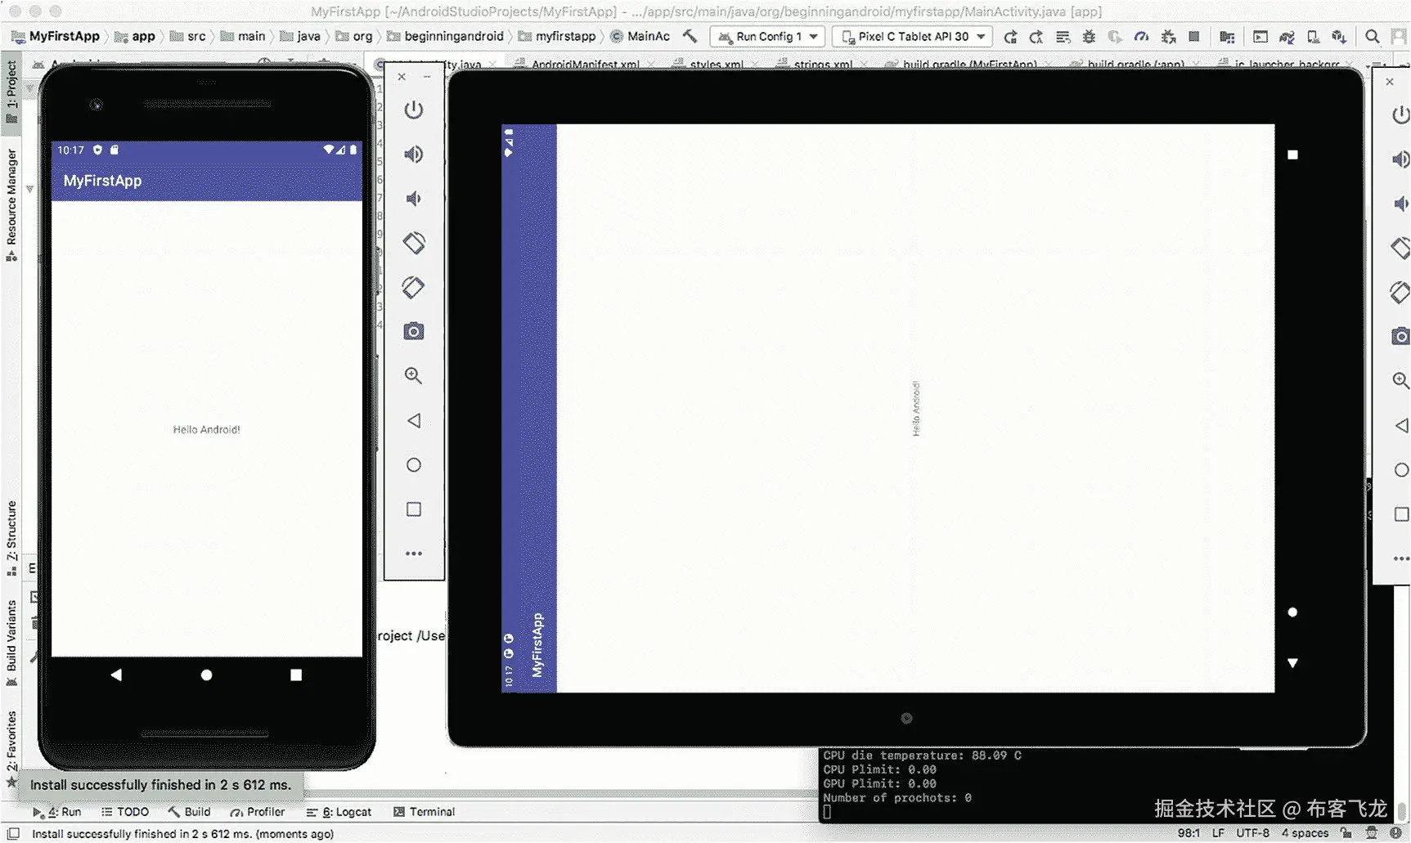Open the Run Config 1 dropdown

(x=766, y=36)
